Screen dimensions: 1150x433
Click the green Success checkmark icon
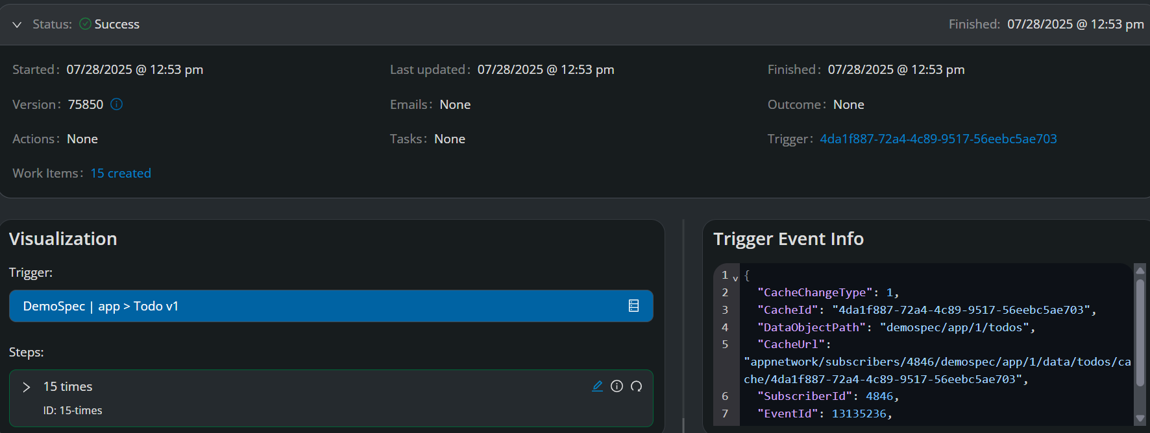85,24
